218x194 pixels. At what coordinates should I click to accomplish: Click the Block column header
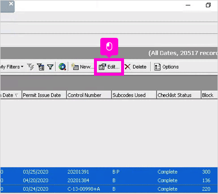tap(209, 95)
